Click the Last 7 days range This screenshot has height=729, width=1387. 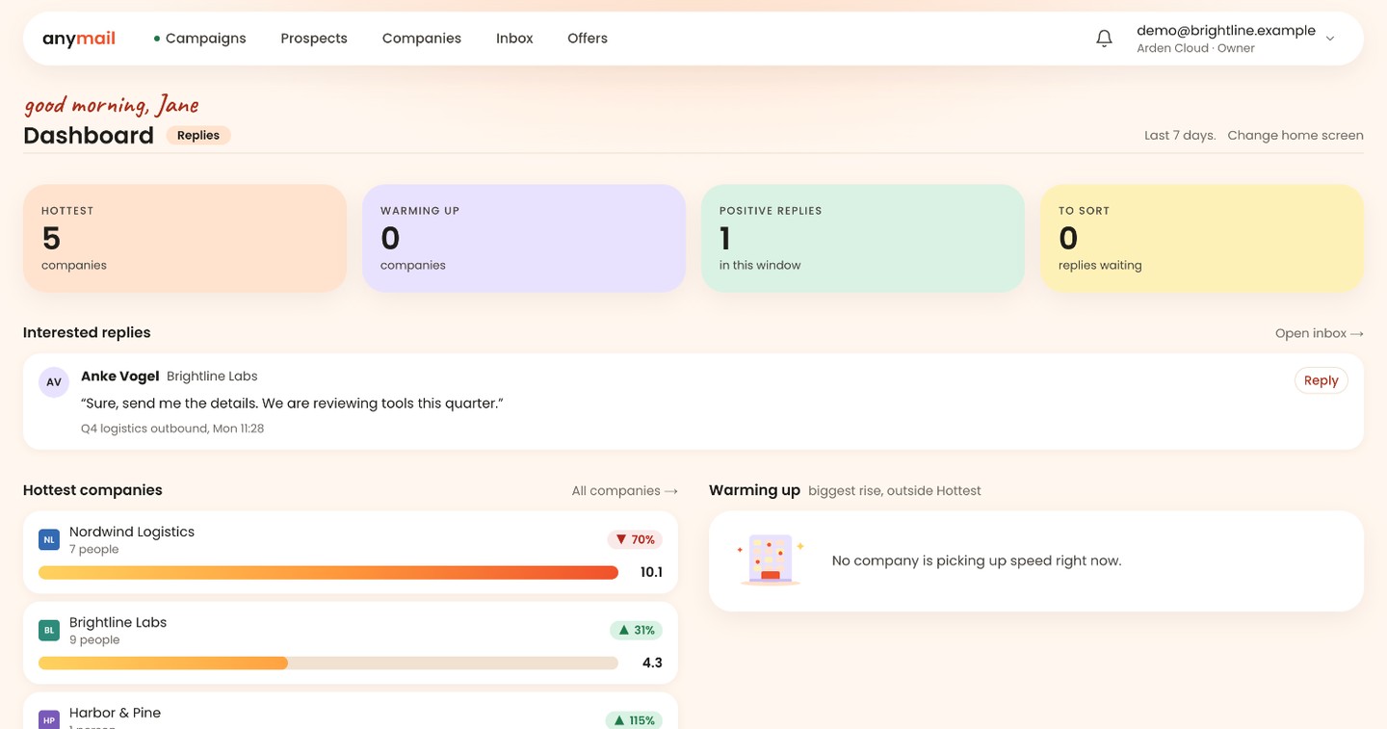[x=1180, y=136]
